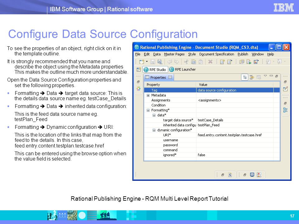Click the Copy icon in the toolbar
299x224 pixels.
point(193,62)
